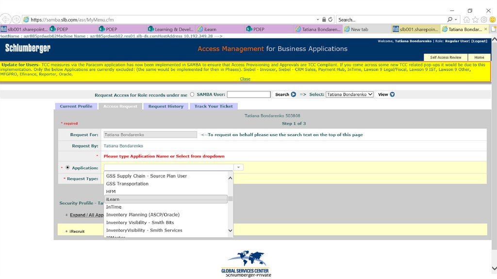Open the address bar history dropdown arrow
Image resolution: width=497 pixels, height=279 pixels.
click(317, 19)
